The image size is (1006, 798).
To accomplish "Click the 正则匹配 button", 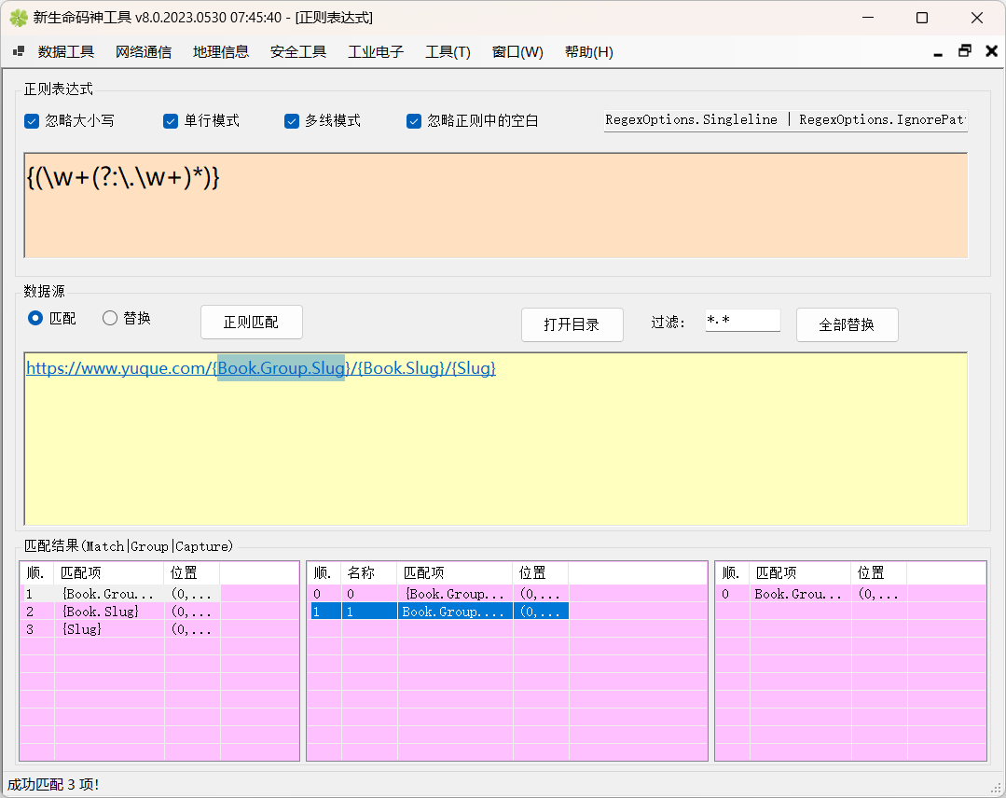I will 252,322.
